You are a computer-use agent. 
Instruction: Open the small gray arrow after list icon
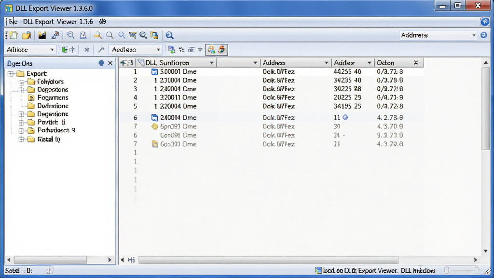[200, 50]
